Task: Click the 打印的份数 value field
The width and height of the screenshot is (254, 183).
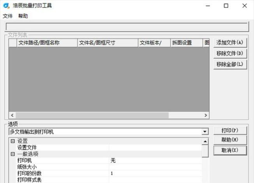Action: pos(155,173)
